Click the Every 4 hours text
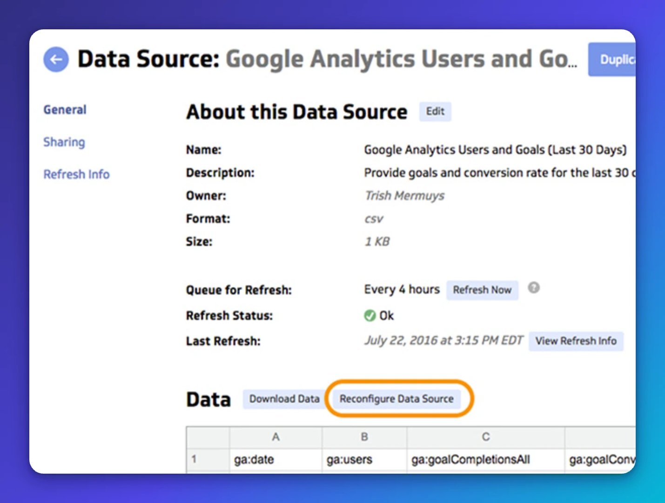 pos(402,289)
